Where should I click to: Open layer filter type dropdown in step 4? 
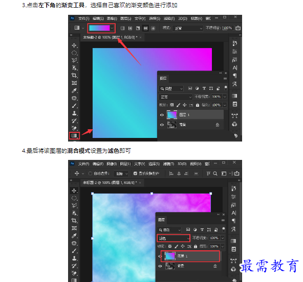[169, 230]
